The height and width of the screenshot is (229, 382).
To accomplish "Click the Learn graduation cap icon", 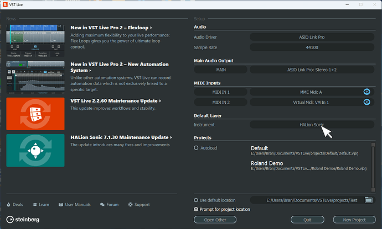I will (x=35, y=205).
